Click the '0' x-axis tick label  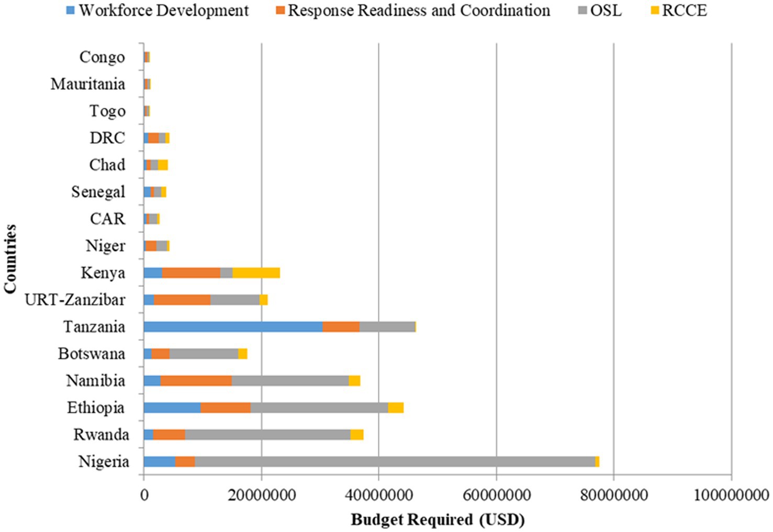click(x=144, y=495)
